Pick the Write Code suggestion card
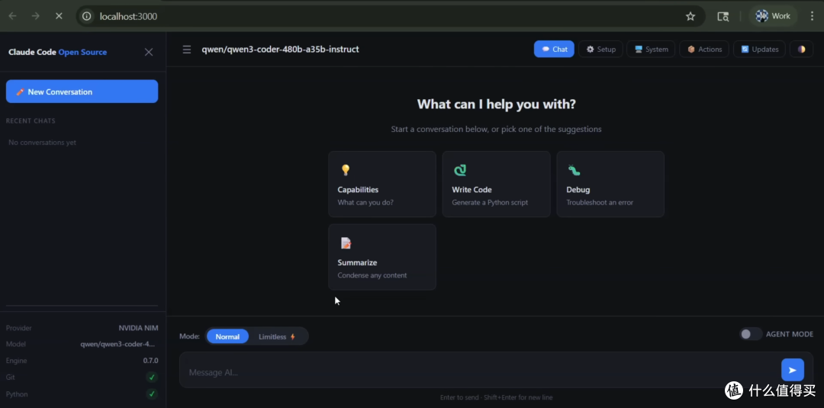 coord(496,185)
